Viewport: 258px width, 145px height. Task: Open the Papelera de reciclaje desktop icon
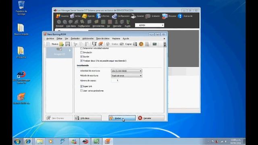tap(21, 8)
